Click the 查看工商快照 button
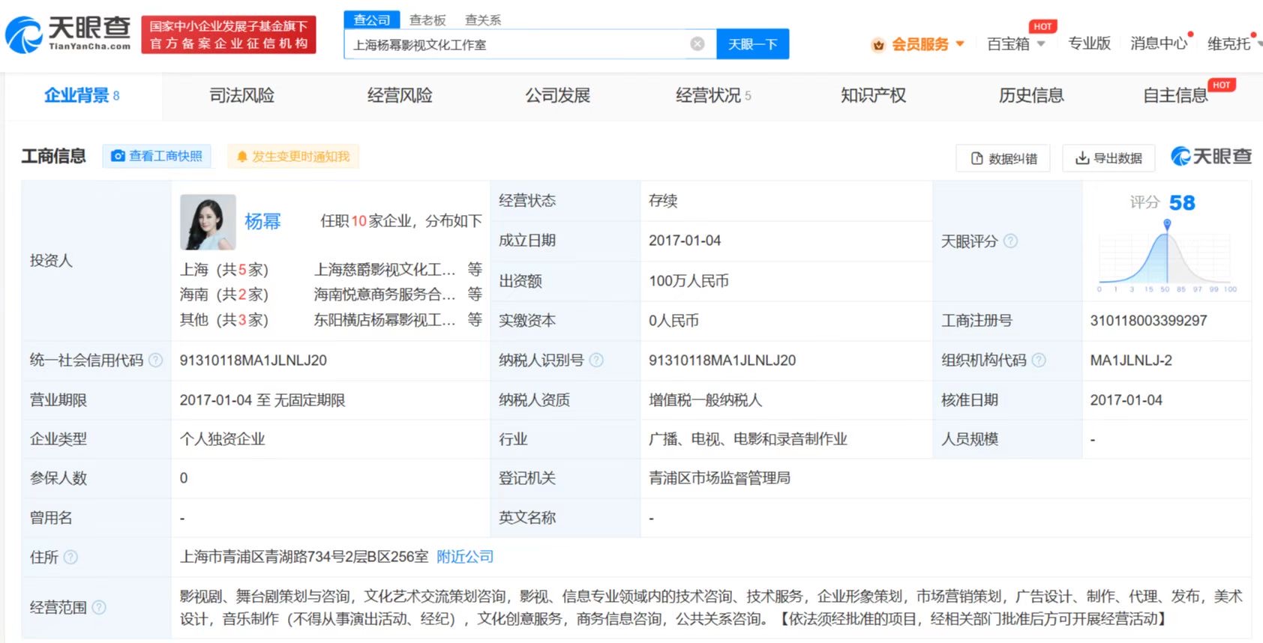This screenshot has width=1263, height=643. [x=157, y=156]
